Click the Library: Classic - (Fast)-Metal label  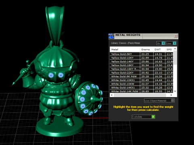pyautogui.click(x=125, y=43)
